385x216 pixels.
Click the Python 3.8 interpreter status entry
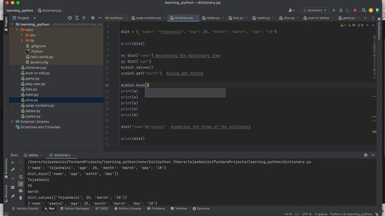click(351, 214)
